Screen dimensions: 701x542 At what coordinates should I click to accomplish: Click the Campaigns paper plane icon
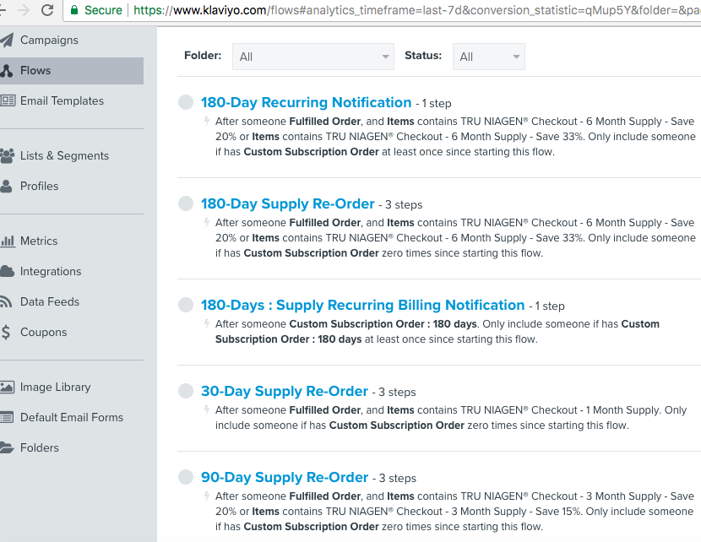(x=7, y=41)
